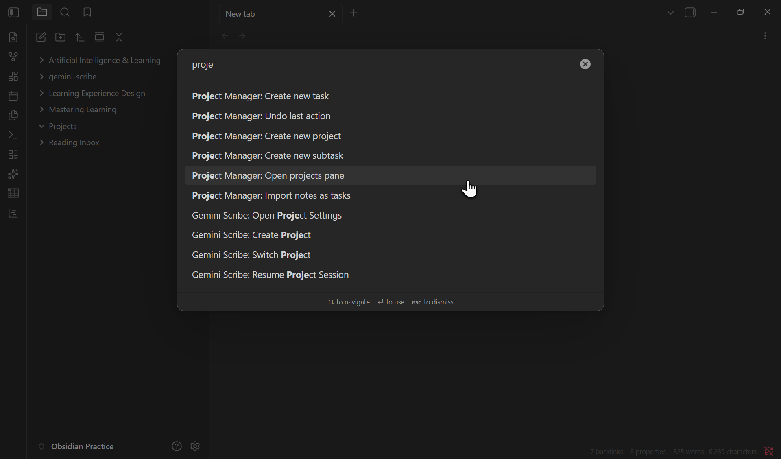Open a new tab with plus button
781x459 pixels.
click(x=354, y=13)
